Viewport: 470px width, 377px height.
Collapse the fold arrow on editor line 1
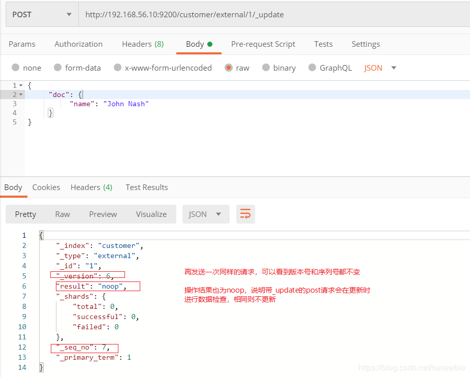21,85
